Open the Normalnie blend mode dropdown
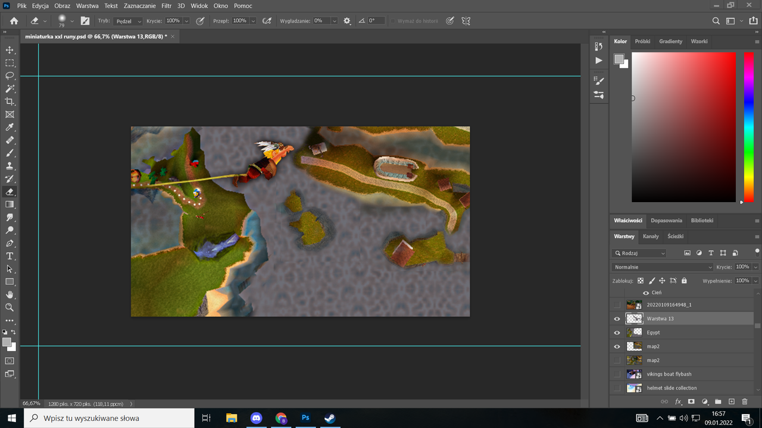Viewport: 762px width, 428px height. point(663,267)
